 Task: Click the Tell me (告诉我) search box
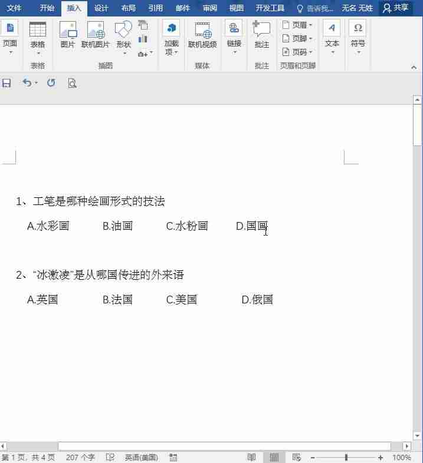coord(314,9)
